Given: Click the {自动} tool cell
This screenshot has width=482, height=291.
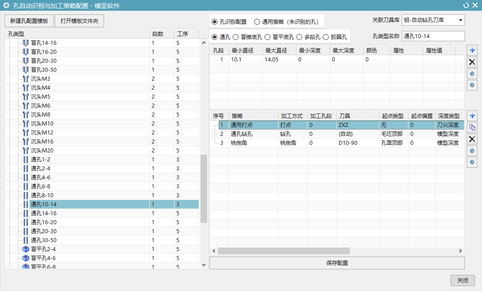Looking at the screenshot, I should click(357, 134).
